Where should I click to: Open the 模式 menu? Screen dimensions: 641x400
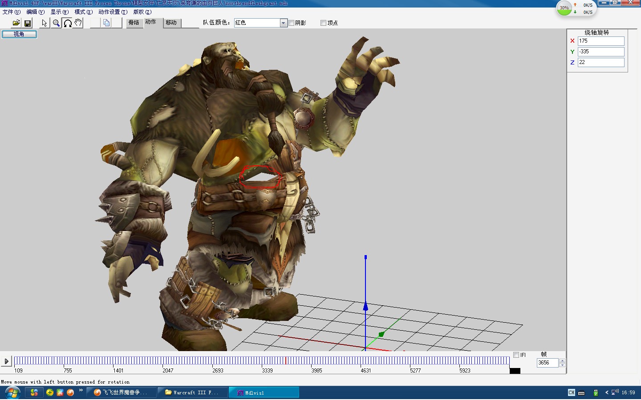tap(84, 12)
